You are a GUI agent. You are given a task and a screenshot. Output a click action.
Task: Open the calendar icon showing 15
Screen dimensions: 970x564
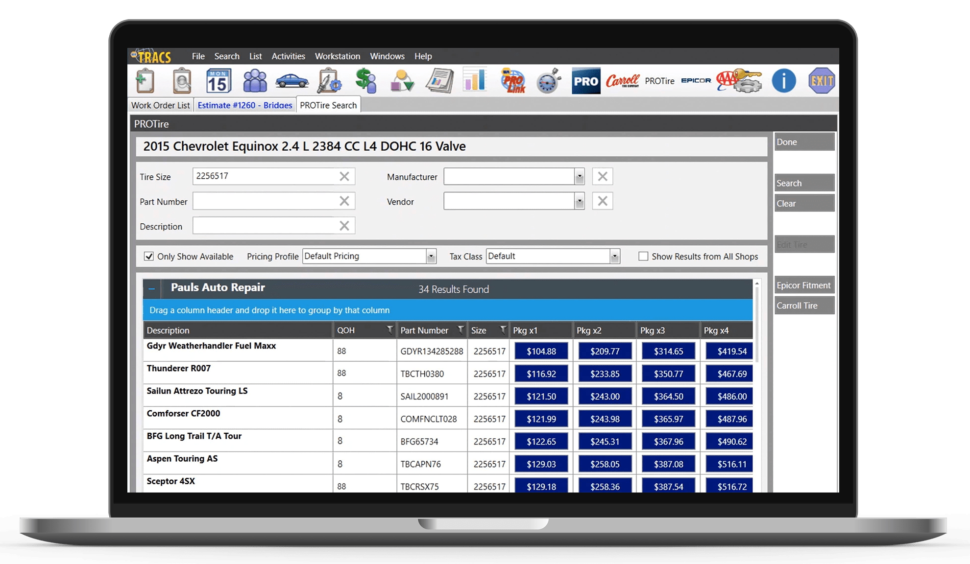pos(218,81)
